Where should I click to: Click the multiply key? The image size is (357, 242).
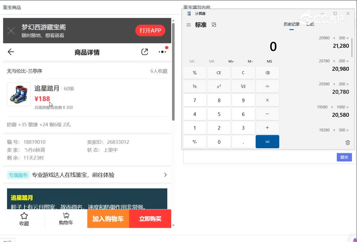[x=268, y=100]
